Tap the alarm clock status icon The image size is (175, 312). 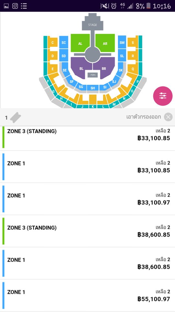[x=114, y=6]
